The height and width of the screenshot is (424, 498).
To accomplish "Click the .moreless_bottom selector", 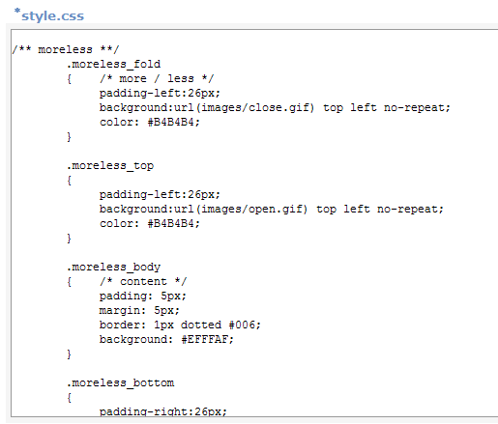I will [120, 382].
